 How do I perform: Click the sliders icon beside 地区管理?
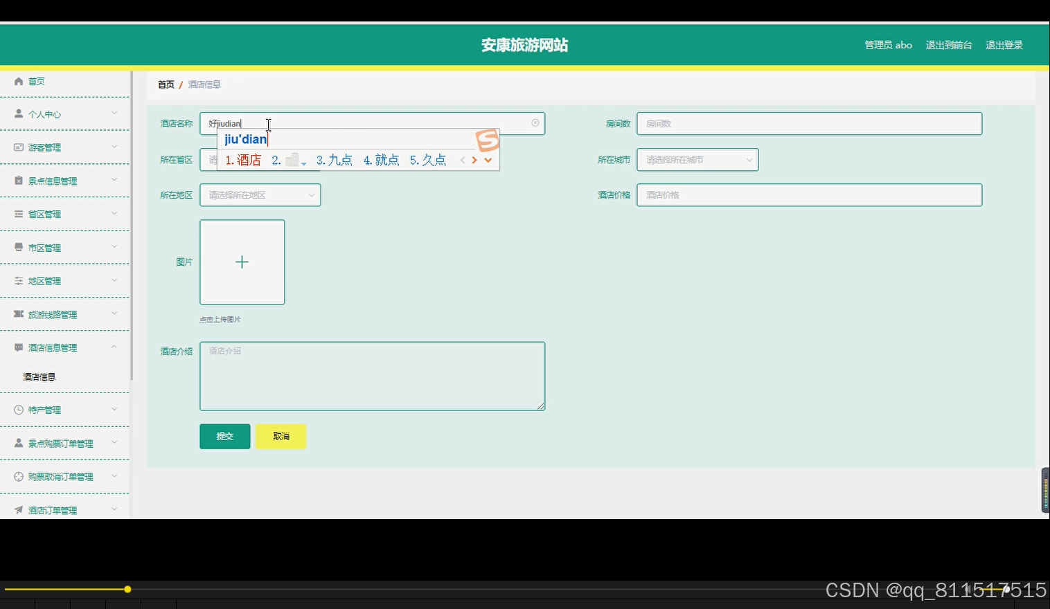click(19, 280)
